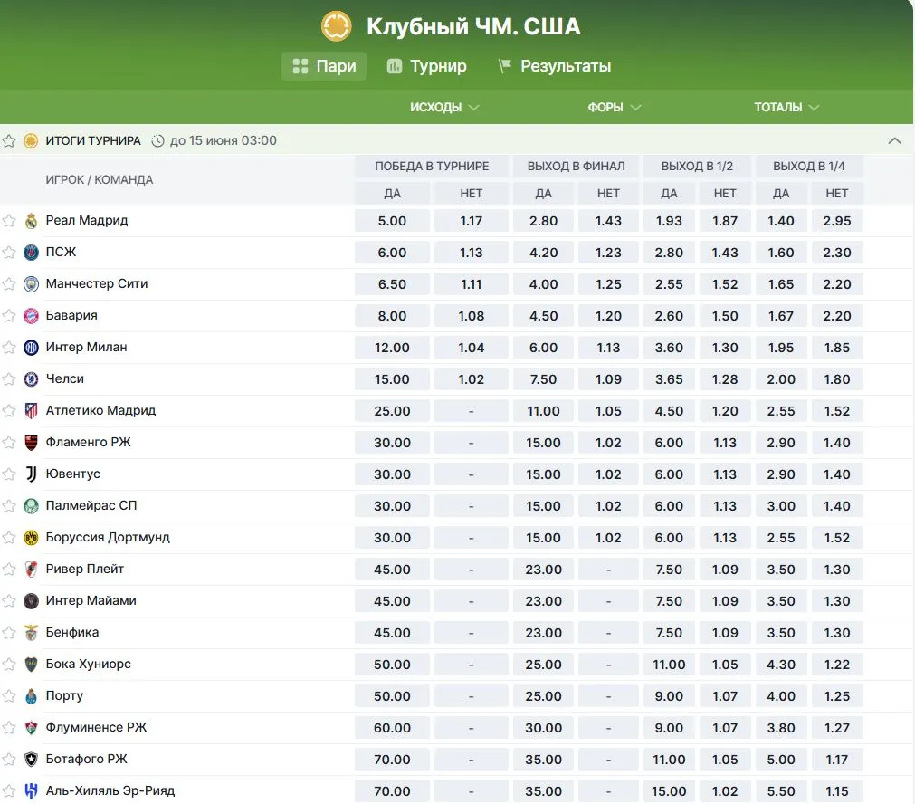Screen dimensions: 915x804
Task: Open the ИСХОДЫ dropdown
Action: 444,107
